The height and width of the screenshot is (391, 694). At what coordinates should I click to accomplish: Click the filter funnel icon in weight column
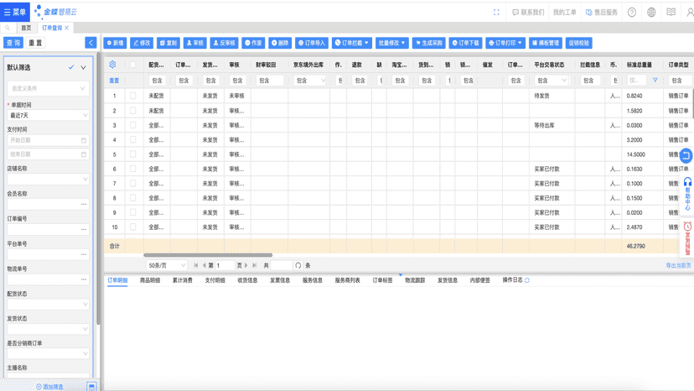[655, 81]
